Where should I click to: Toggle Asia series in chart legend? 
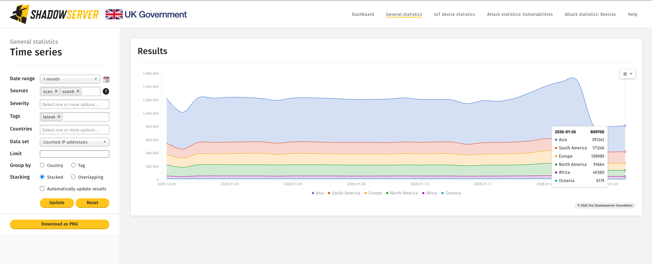tap(318, 193)
